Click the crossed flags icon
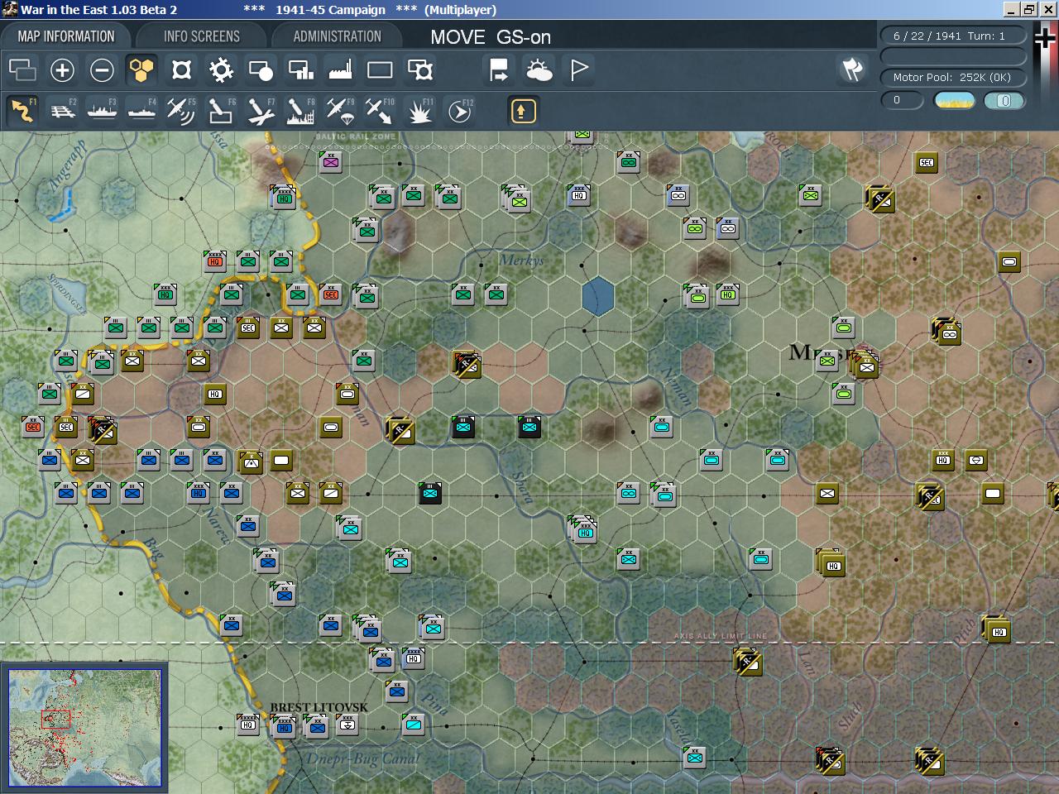Screen dimensions: 1059x794 tap(852, 69)
